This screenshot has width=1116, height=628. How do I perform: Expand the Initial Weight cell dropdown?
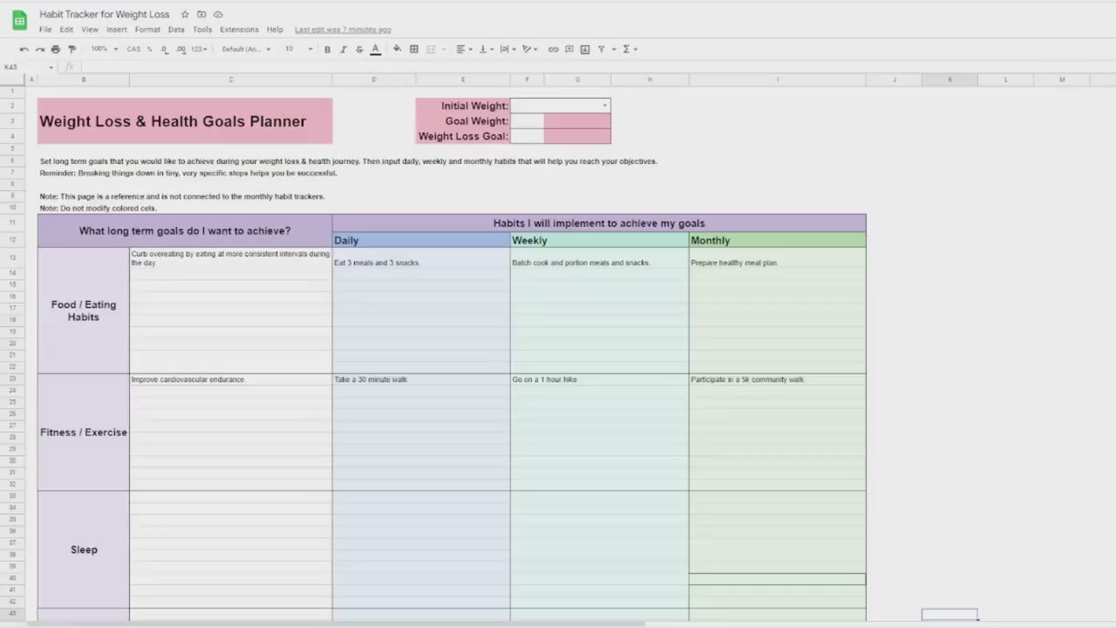604,106
